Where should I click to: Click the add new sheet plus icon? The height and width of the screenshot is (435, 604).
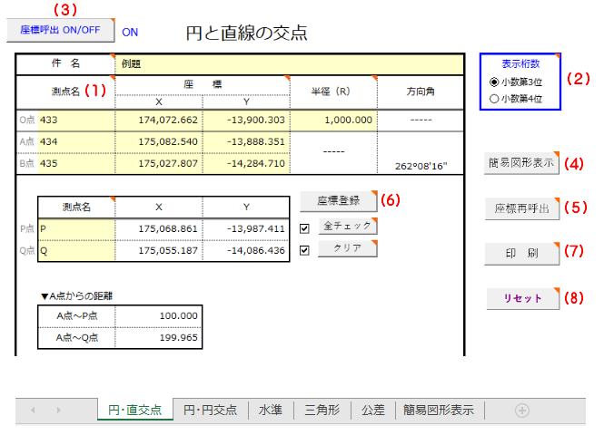pos(522,411)
